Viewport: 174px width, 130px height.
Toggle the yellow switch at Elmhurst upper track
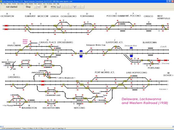coord(27,26)
